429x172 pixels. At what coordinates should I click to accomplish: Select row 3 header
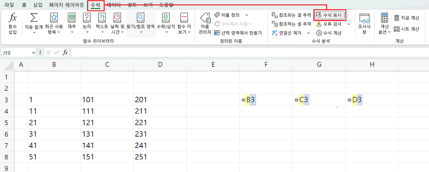(x=7, y=100)
